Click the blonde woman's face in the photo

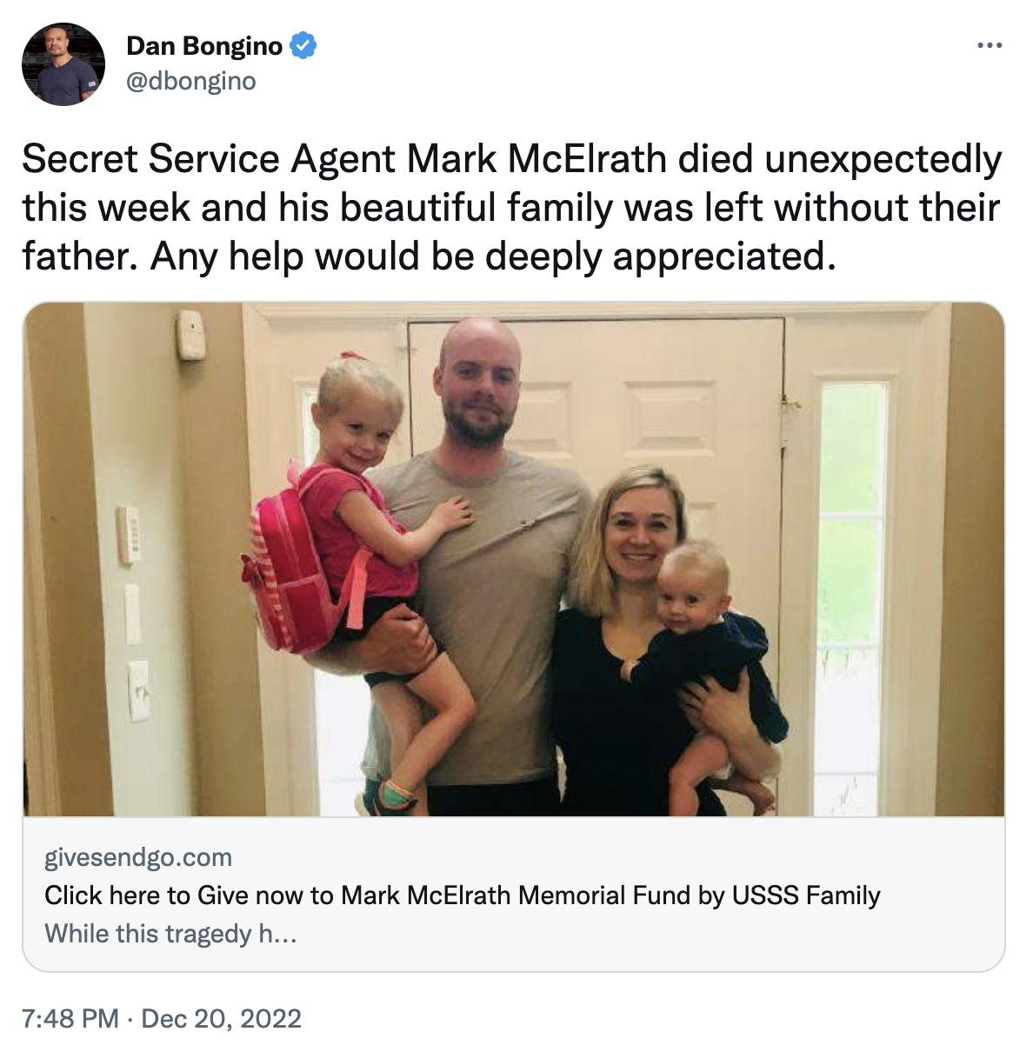coord(639,526)
